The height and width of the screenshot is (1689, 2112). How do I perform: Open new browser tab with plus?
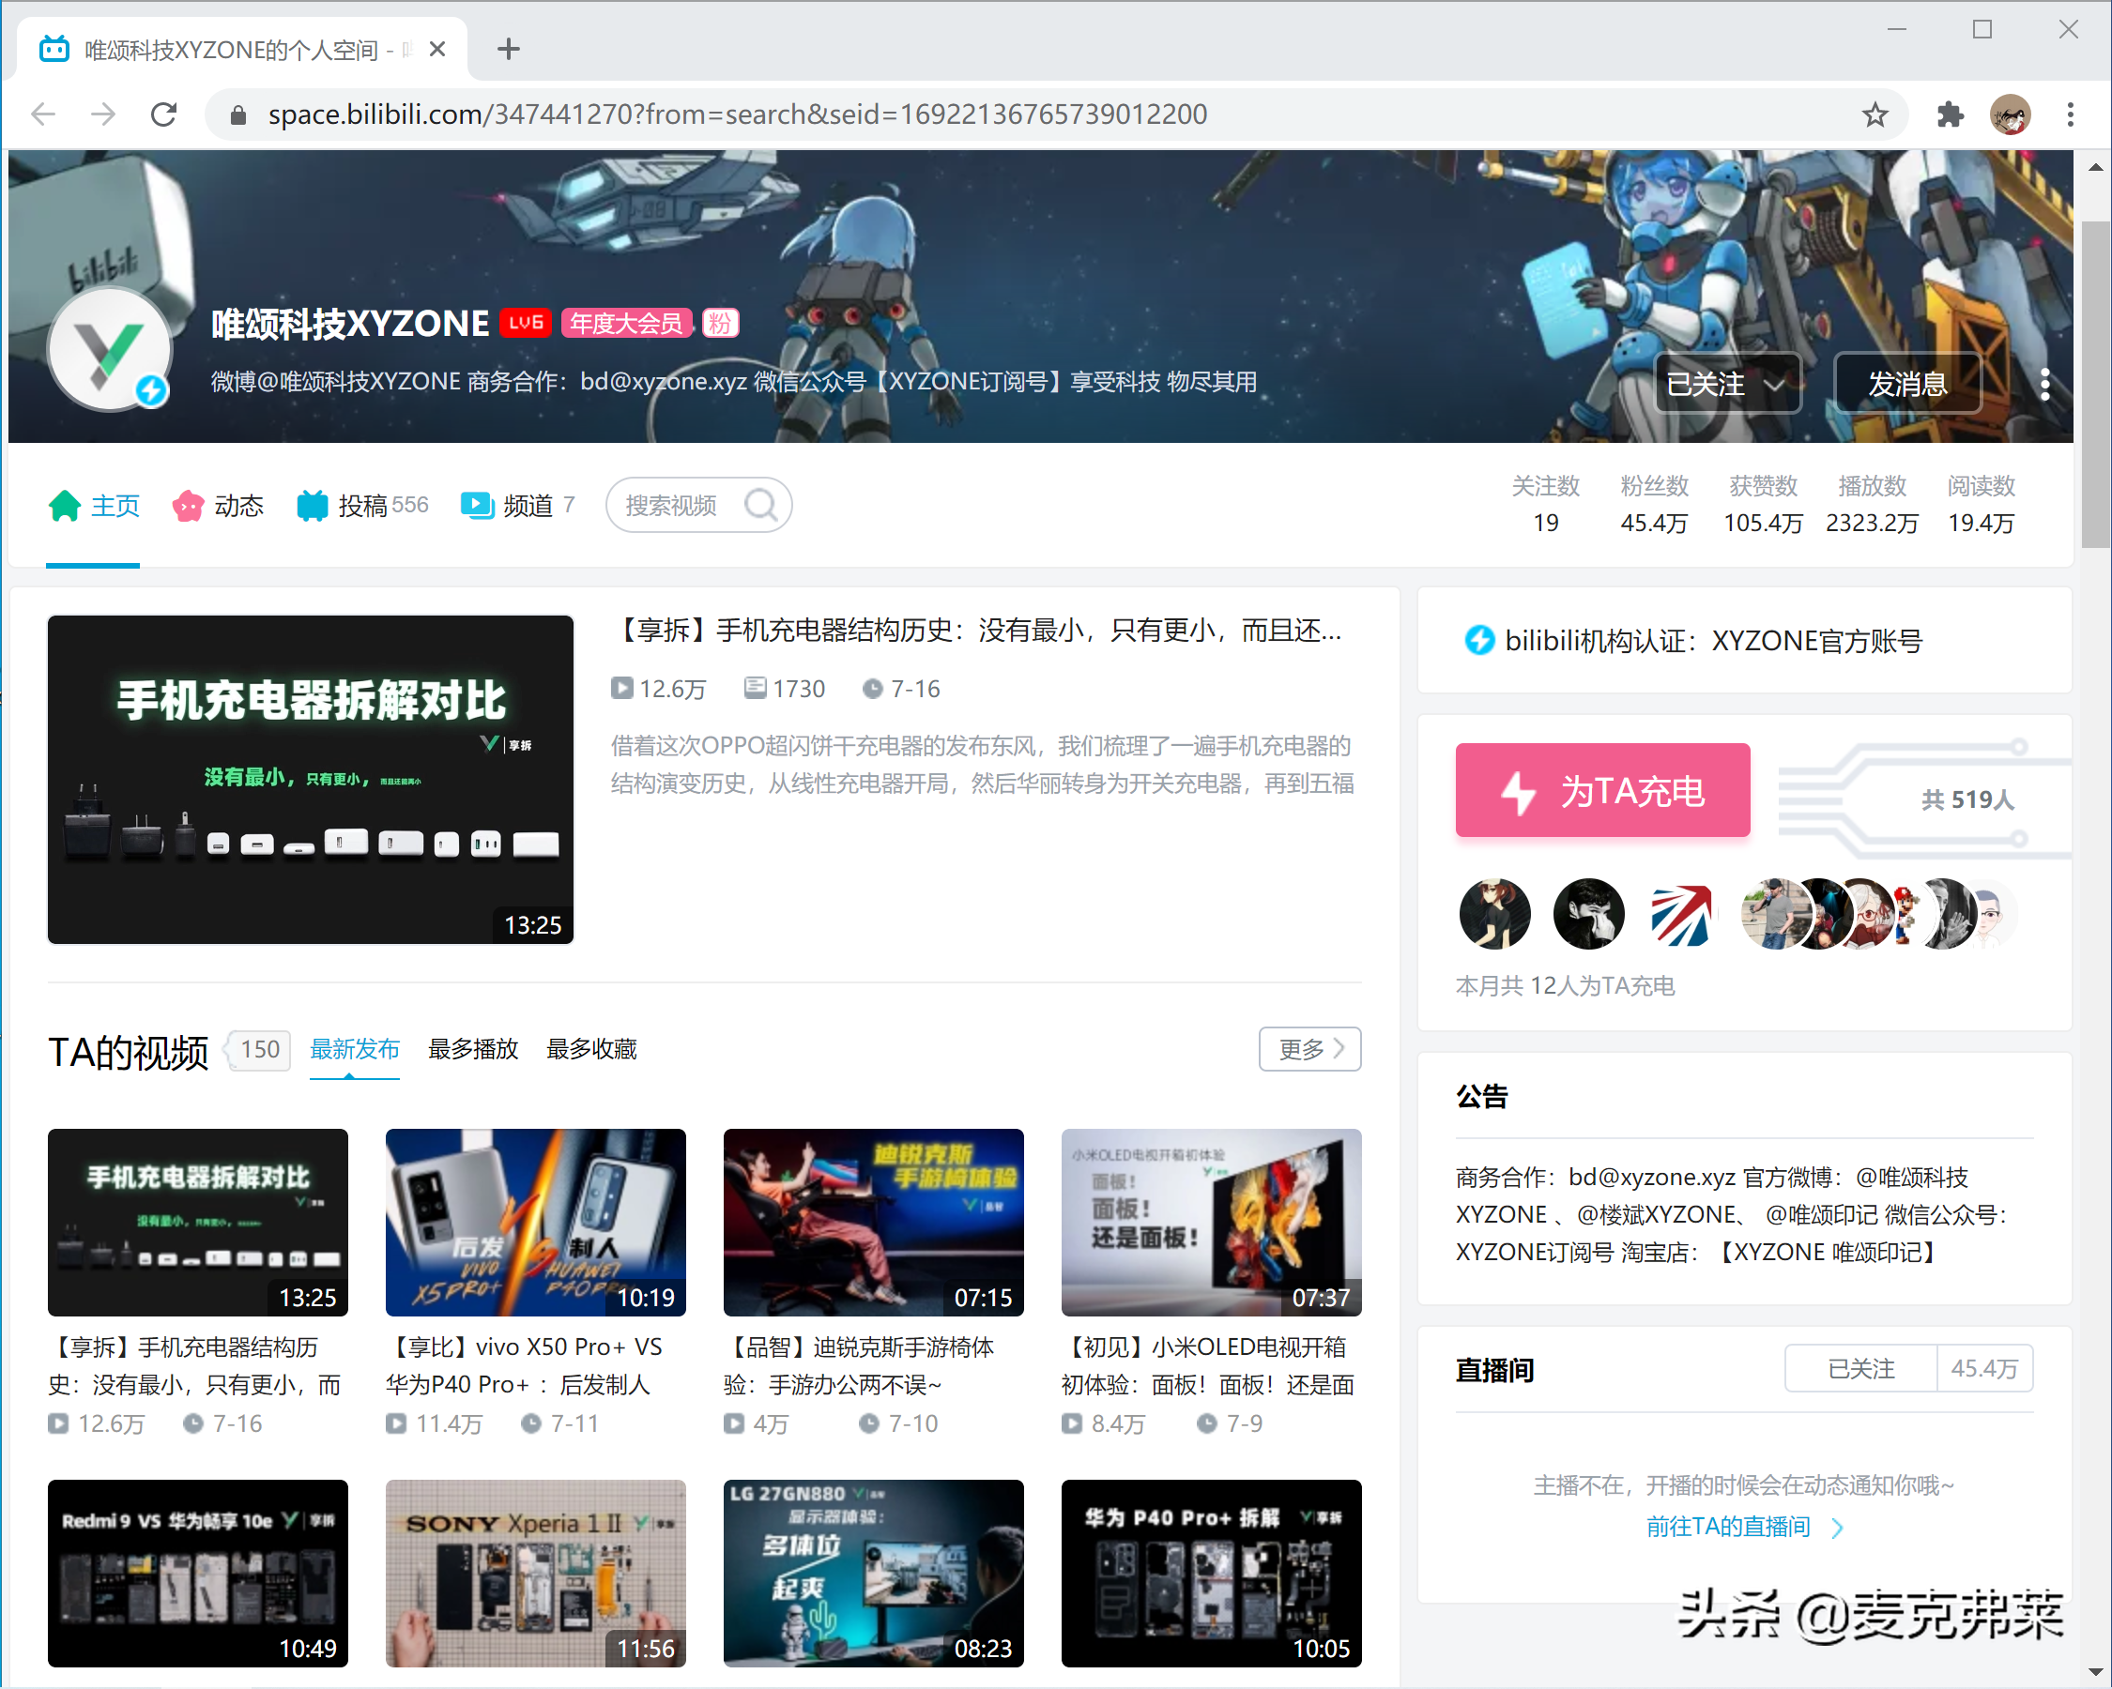click(509, 49)
